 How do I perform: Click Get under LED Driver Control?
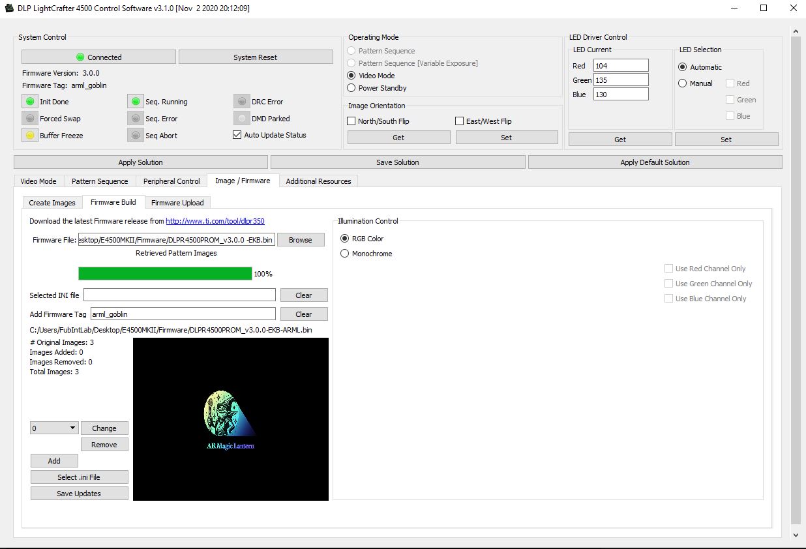pyautogui.click(x=620, y=140)
